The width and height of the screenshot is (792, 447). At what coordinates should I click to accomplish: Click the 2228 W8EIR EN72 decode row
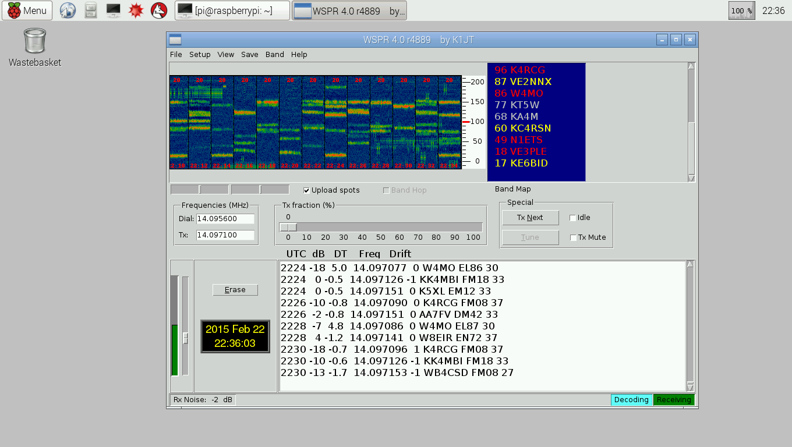tap(389, 338)
